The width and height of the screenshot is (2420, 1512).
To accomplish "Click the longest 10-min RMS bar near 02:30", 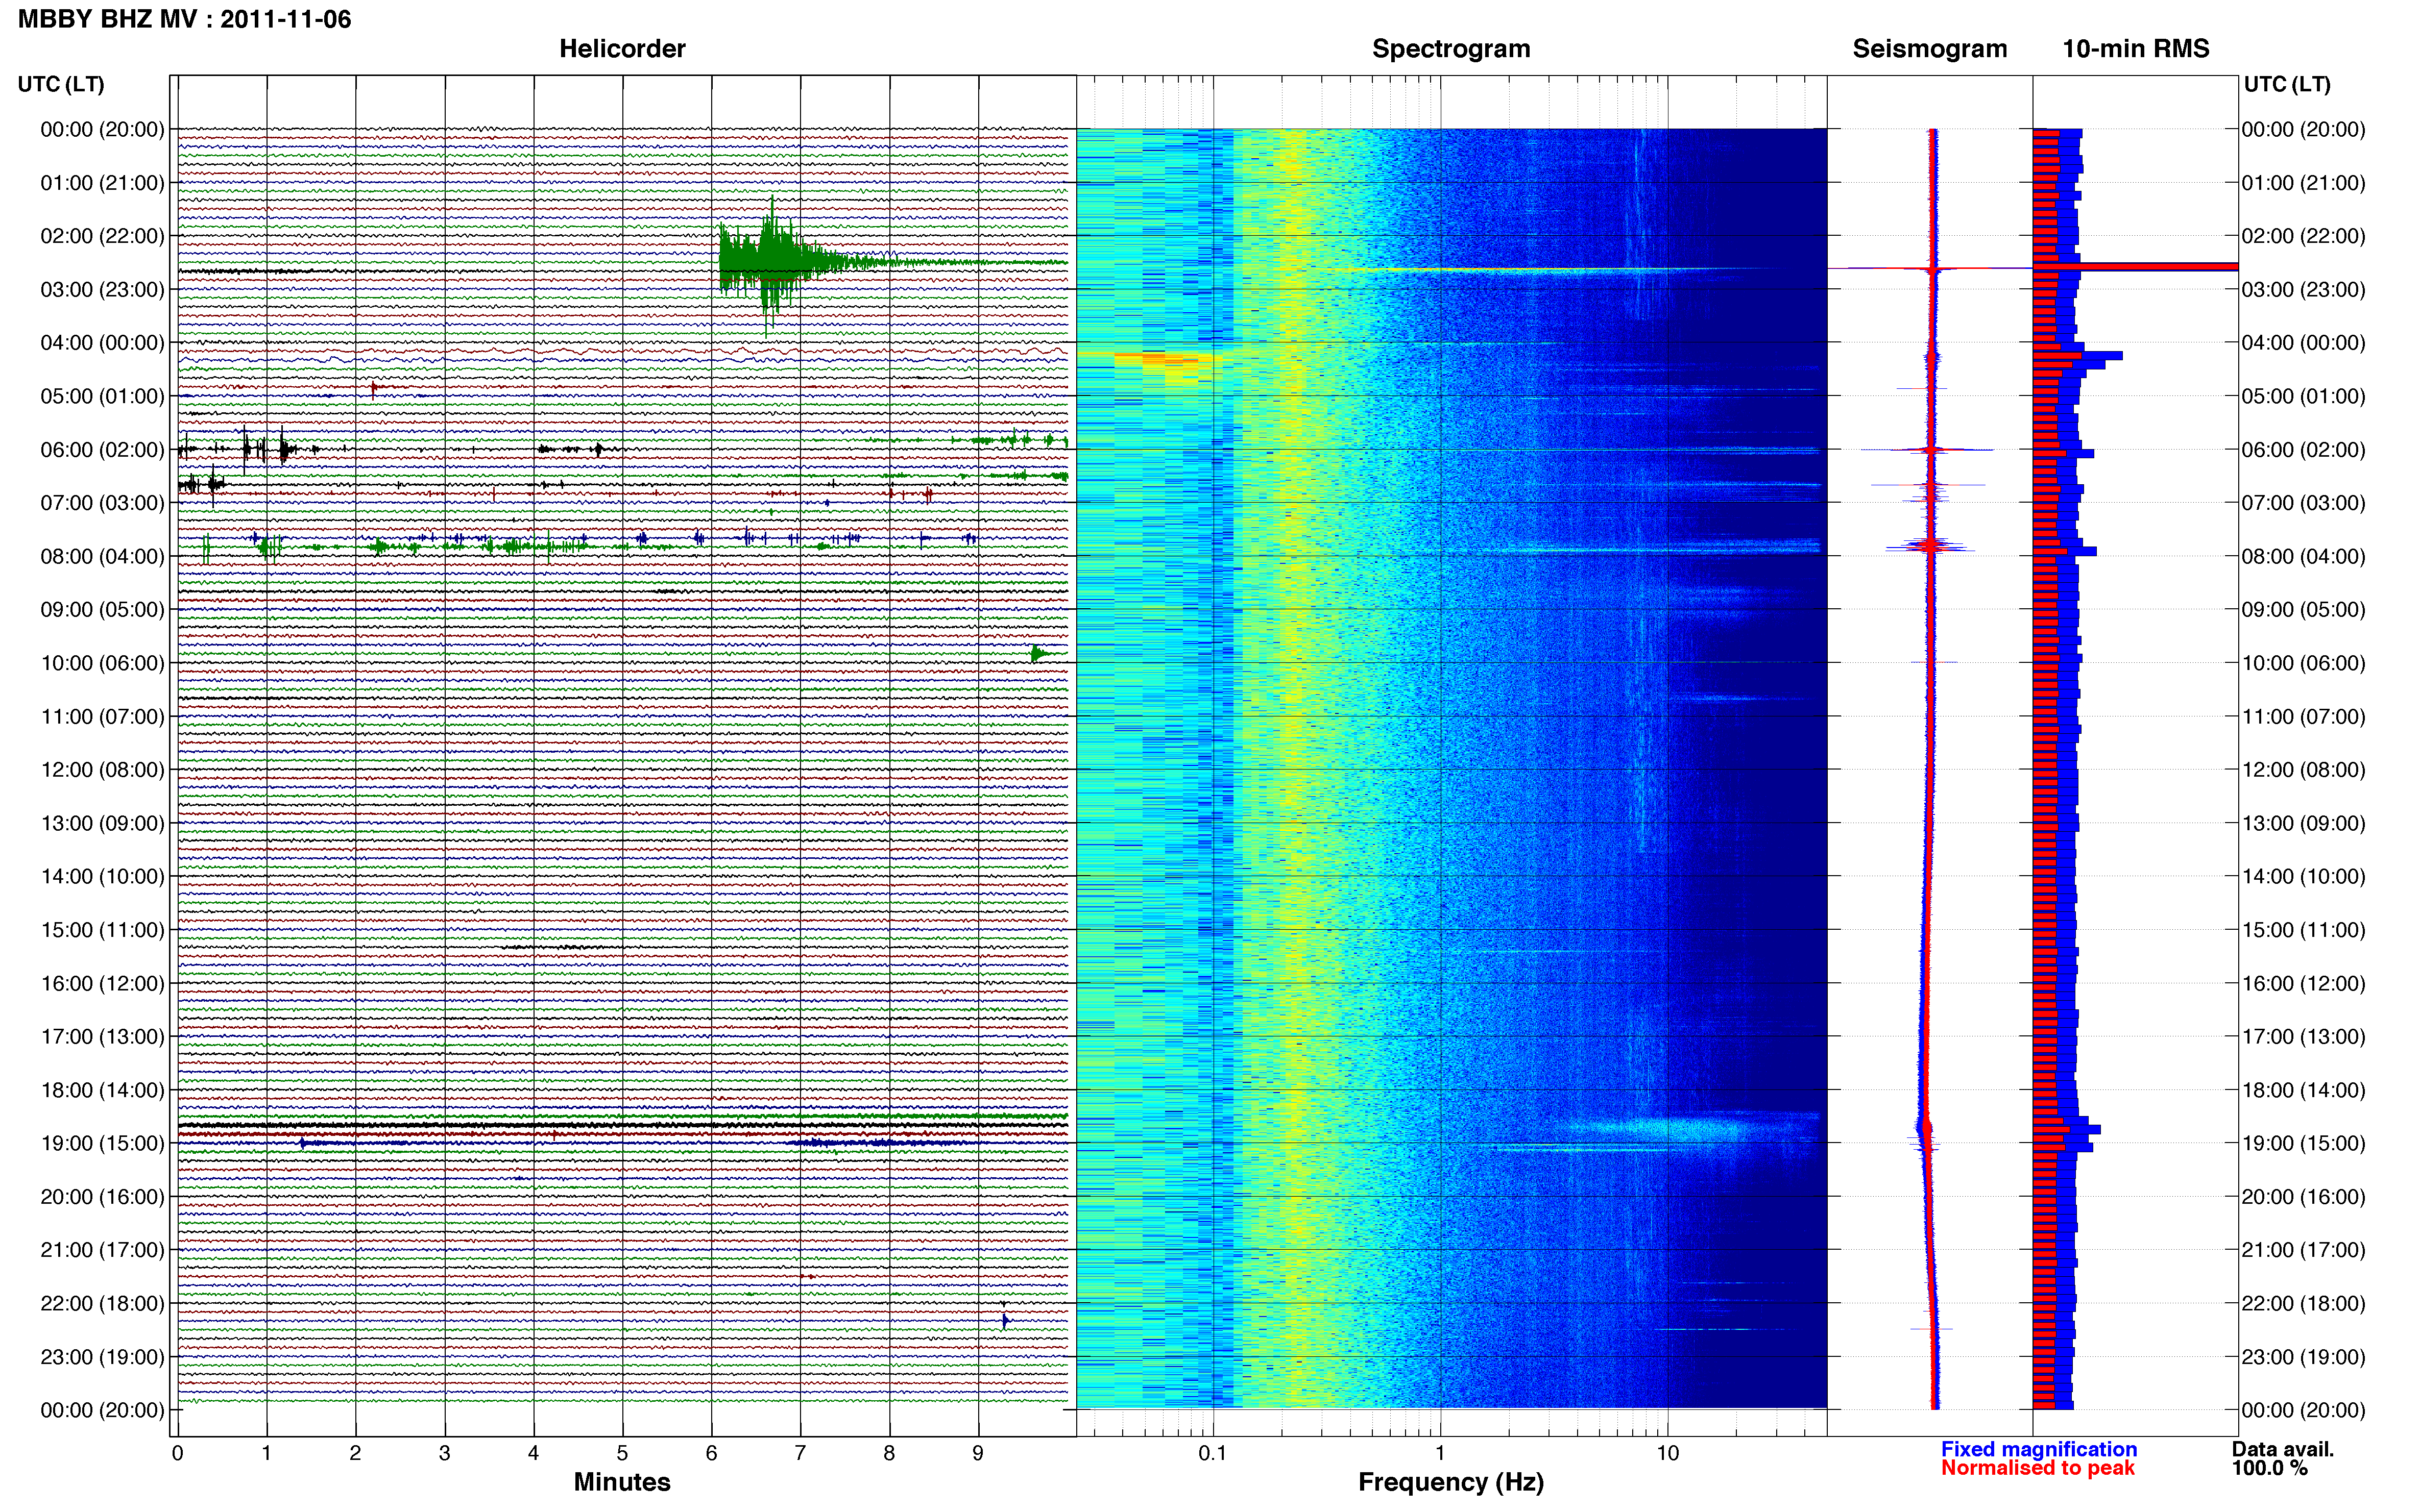I will tap(2135, 267).
